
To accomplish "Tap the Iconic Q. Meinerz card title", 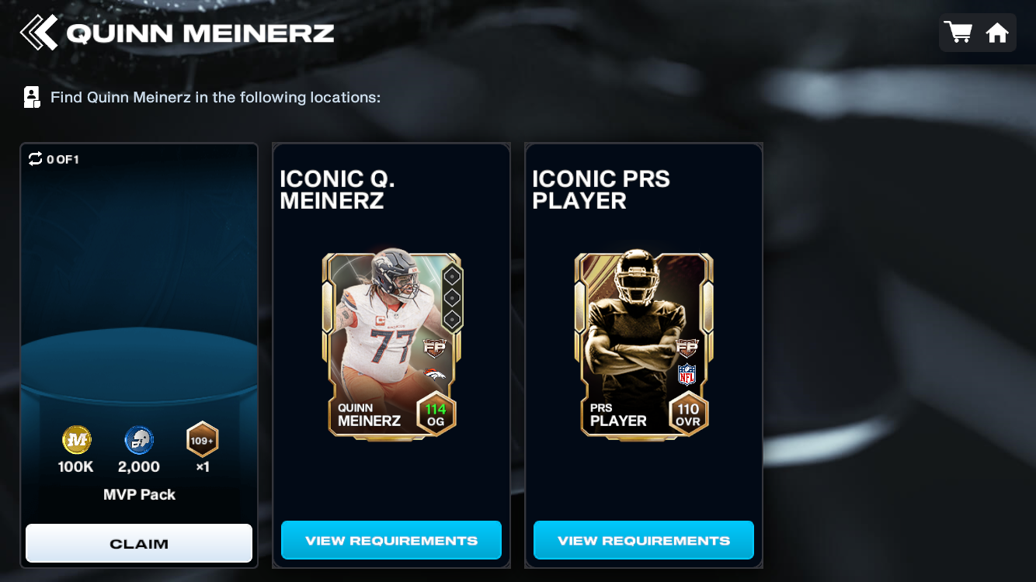I will tap(338, 189).
